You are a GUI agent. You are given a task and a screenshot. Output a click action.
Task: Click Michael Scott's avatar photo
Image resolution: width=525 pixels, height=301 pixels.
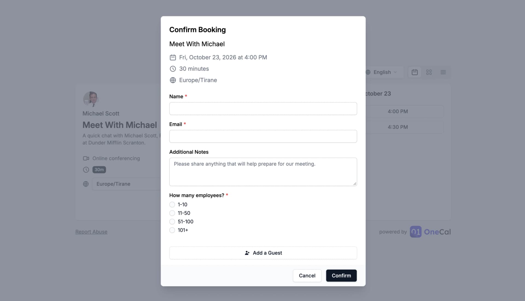pos(91,99)
